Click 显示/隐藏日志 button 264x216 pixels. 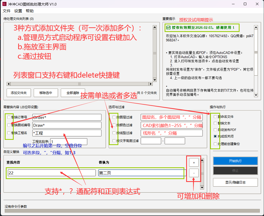pyautogui.click(x=235, y=182)
